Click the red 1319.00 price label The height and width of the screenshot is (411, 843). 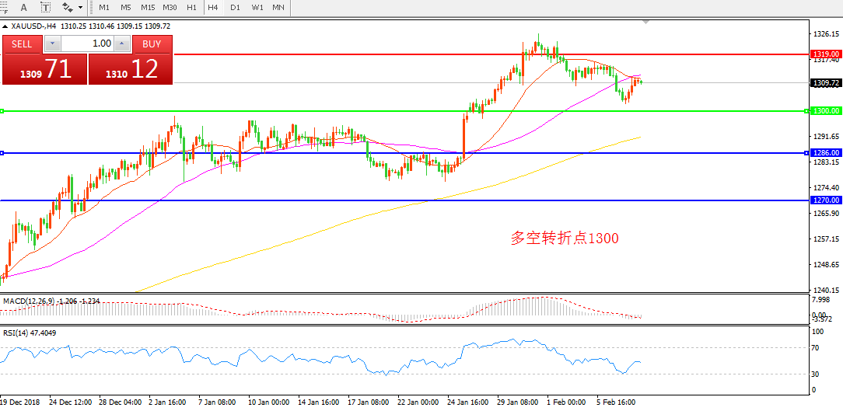tap(824, 54)
